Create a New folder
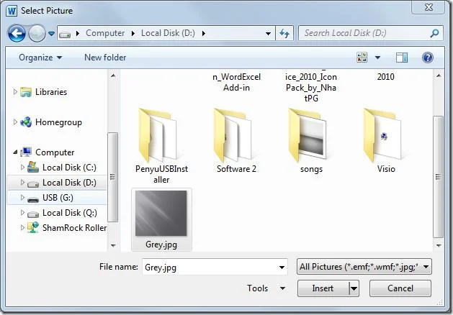 (x=105, y=58)
